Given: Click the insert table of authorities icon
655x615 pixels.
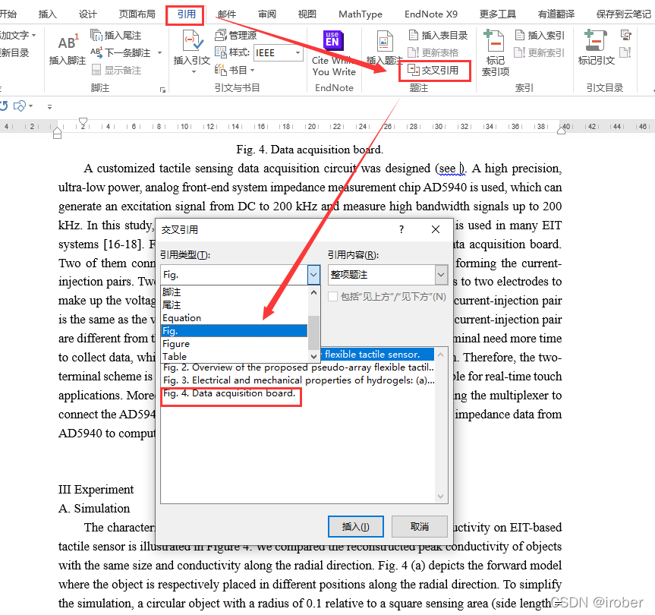Looking at the screenshot, I should [x=625, y=35].
